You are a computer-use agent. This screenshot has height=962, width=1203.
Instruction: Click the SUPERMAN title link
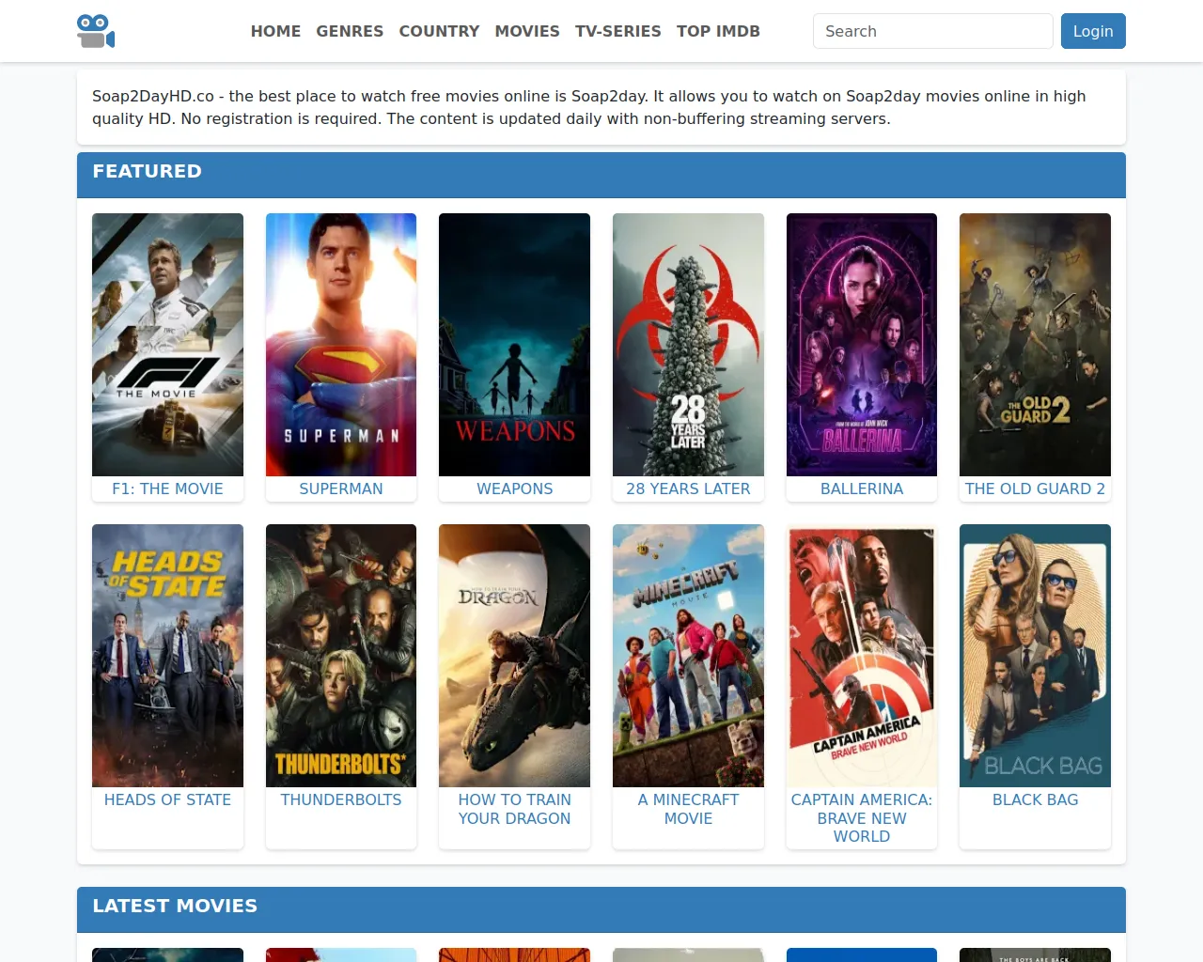click(x=341, y=489)
